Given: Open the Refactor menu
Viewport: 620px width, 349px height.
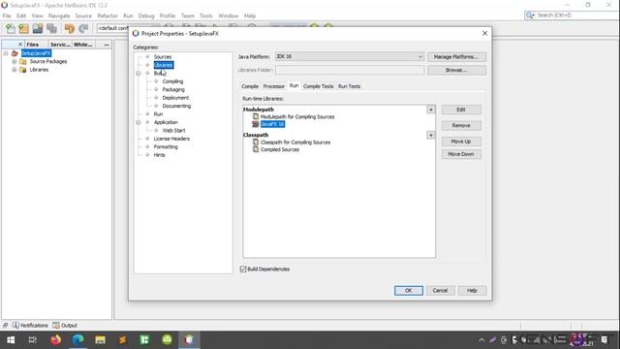Looking at the screenshot, I should [108, 16].
